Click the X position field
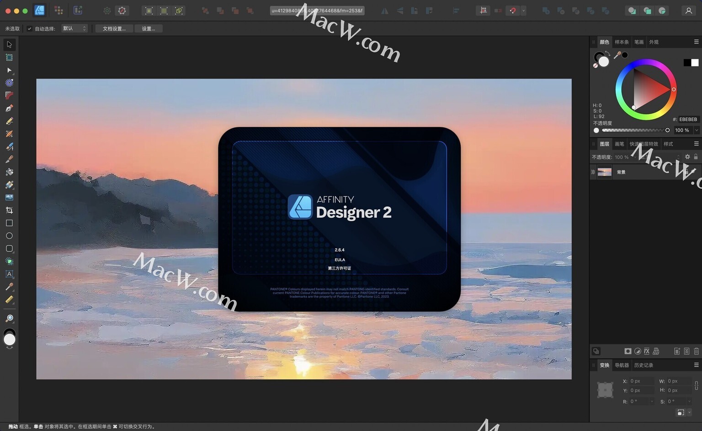Viewport: 702px width, 431px height. (642, 381)
